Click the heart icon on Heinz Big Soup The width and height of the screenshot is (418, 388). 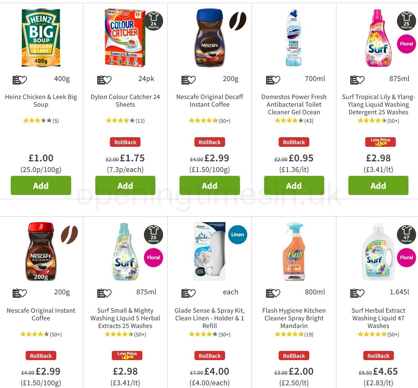[x=24, y=79]
